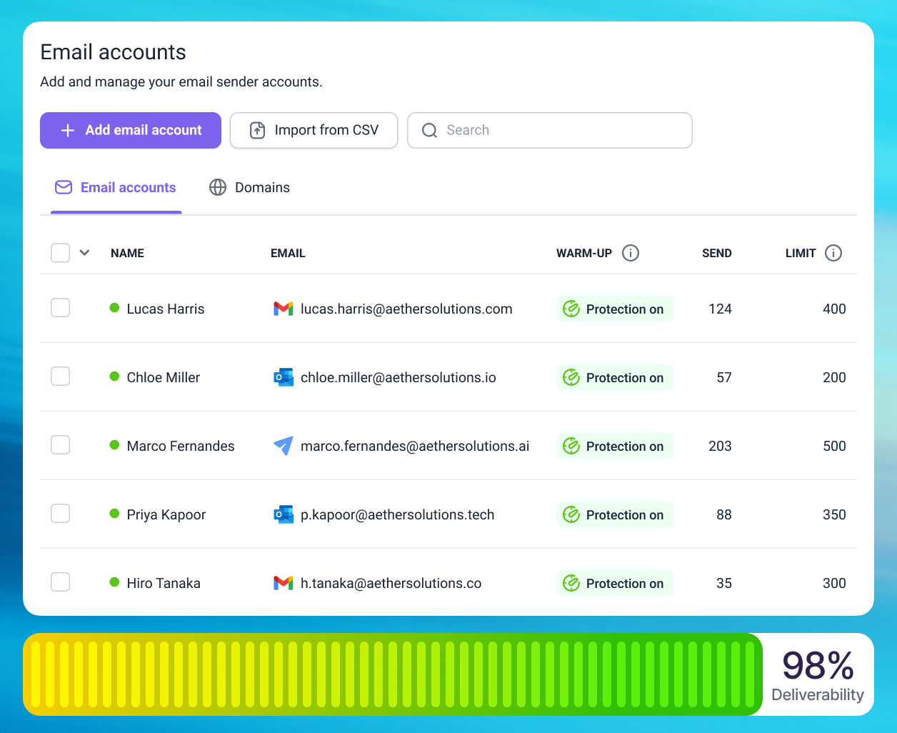This screenshot has height=733, width=897.
Task: Click the Import from CSV button
Action: [314, 130]
